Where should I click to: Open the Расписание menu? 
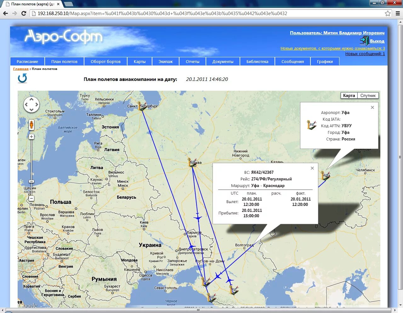tap(27, 61)
